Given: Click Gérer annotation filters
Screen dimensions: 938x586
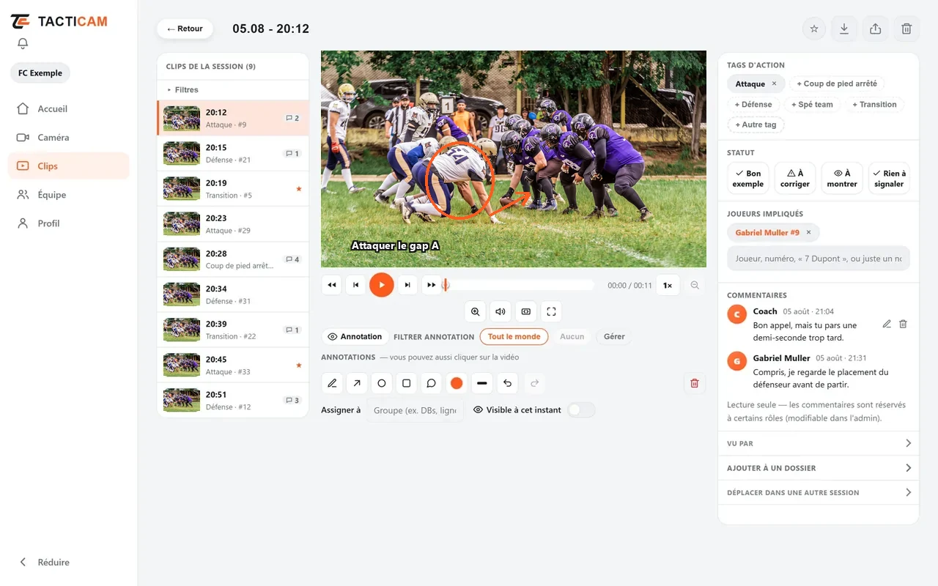Looking at the screenshot, I should 614,337.
